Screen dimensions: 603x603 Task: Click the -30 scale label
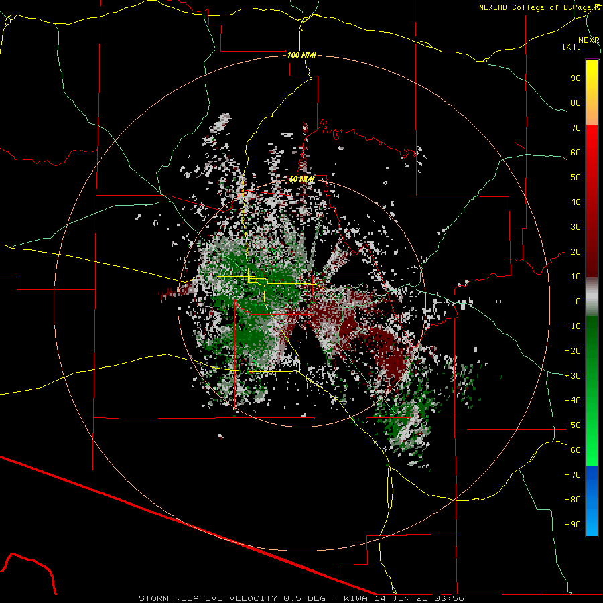point(573,376)
